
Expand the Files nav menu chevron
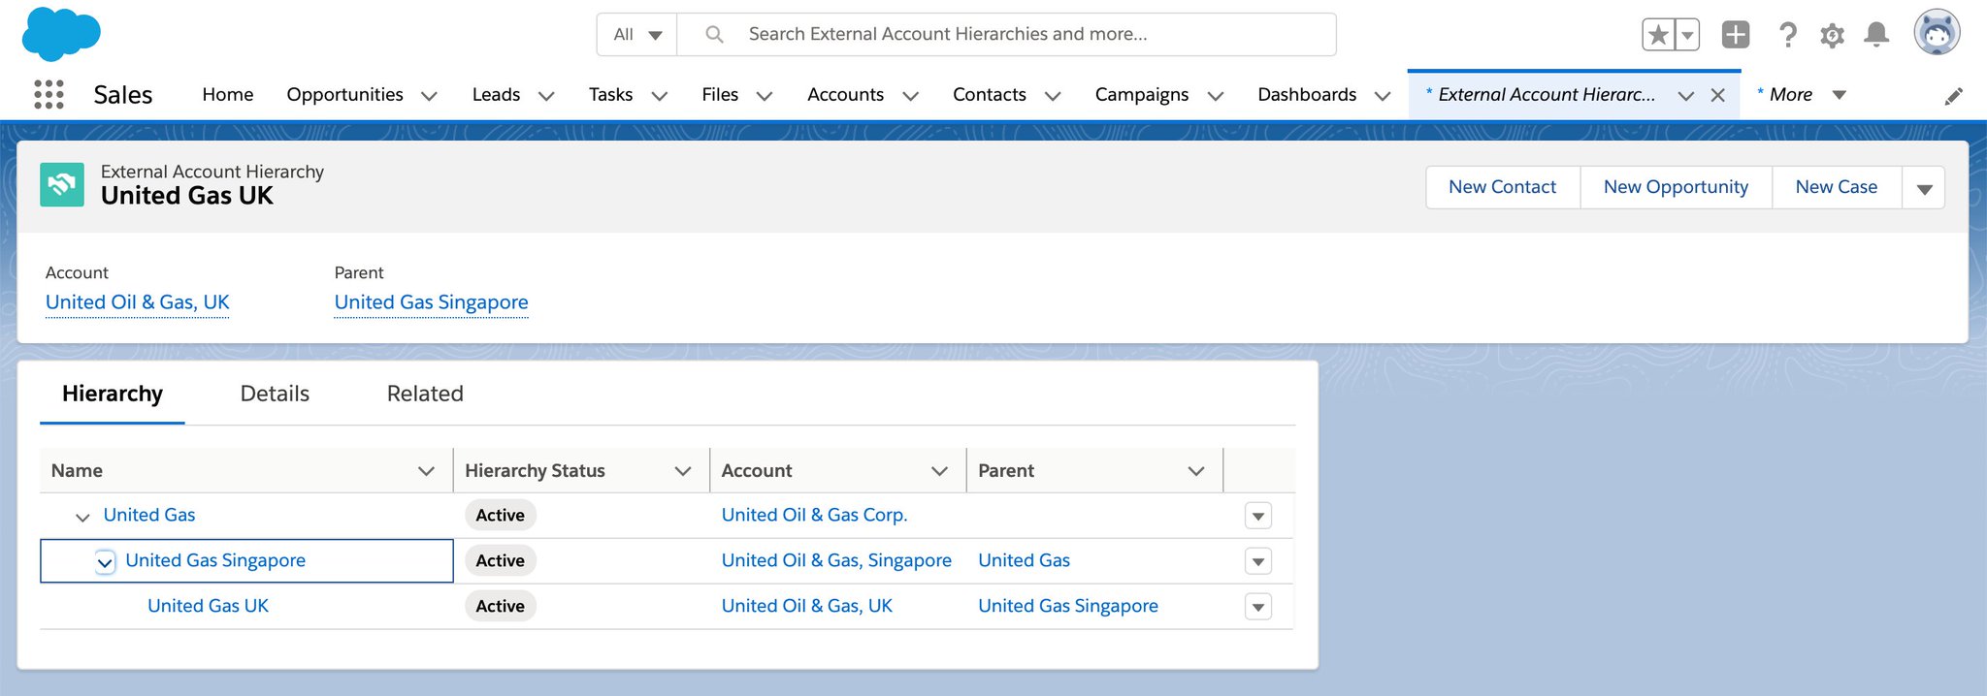point(765,95)
